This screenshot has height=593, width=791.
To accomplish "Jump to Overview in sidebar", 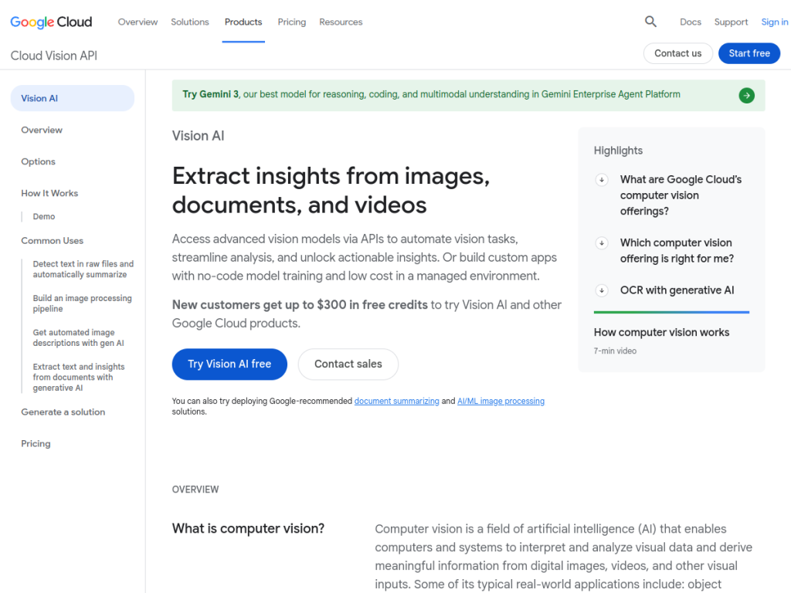I will 42,130.
